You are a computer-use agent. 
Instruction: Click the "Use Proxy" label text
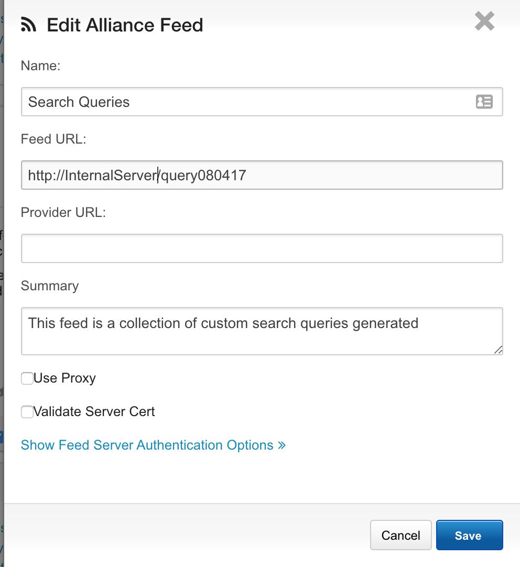64,378
